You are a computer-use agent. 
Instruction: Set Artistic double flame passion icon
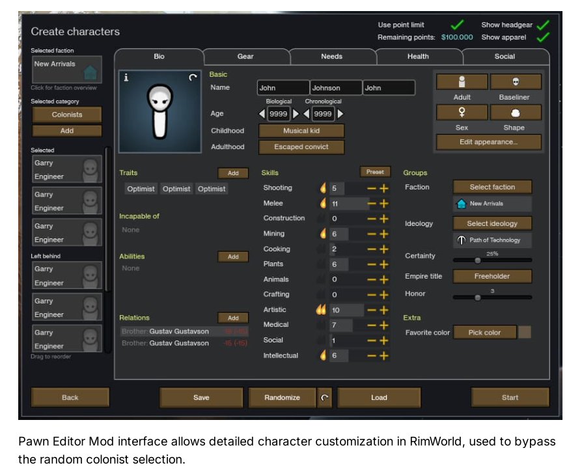tap(321, 309)
